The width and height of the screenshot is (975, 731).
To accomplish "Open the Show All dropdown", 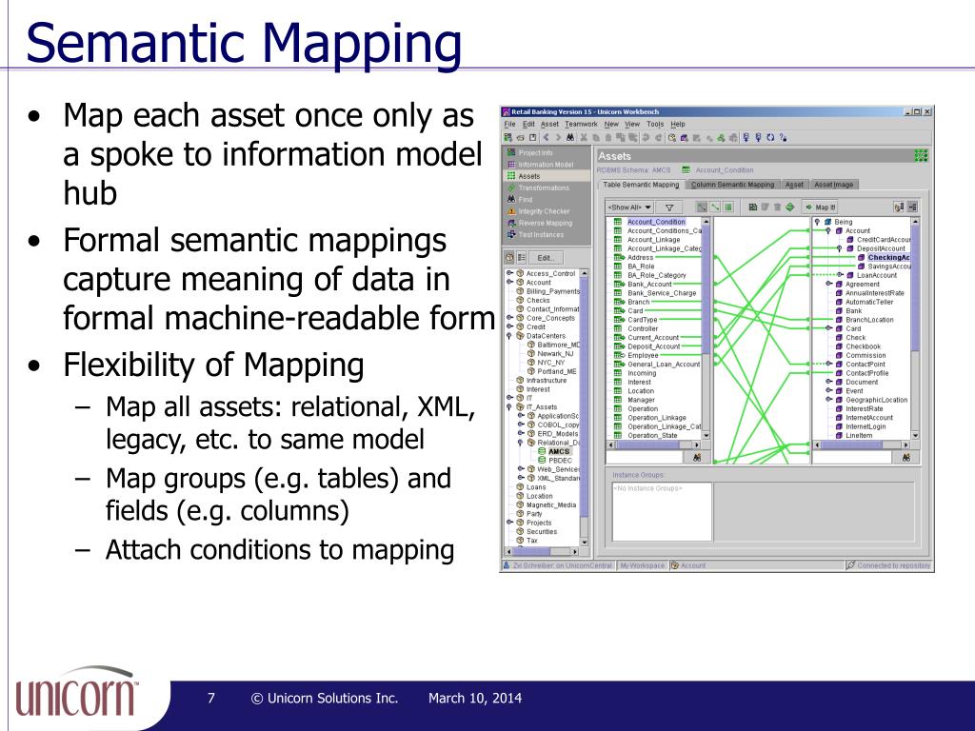I will click(x=630, y=207).
